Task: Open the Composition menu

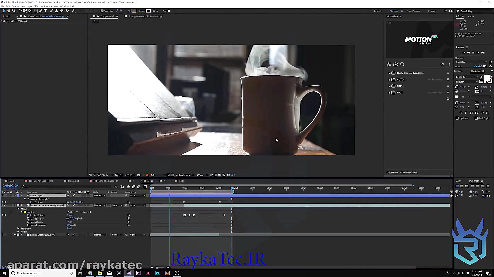Action: point(18,6)
